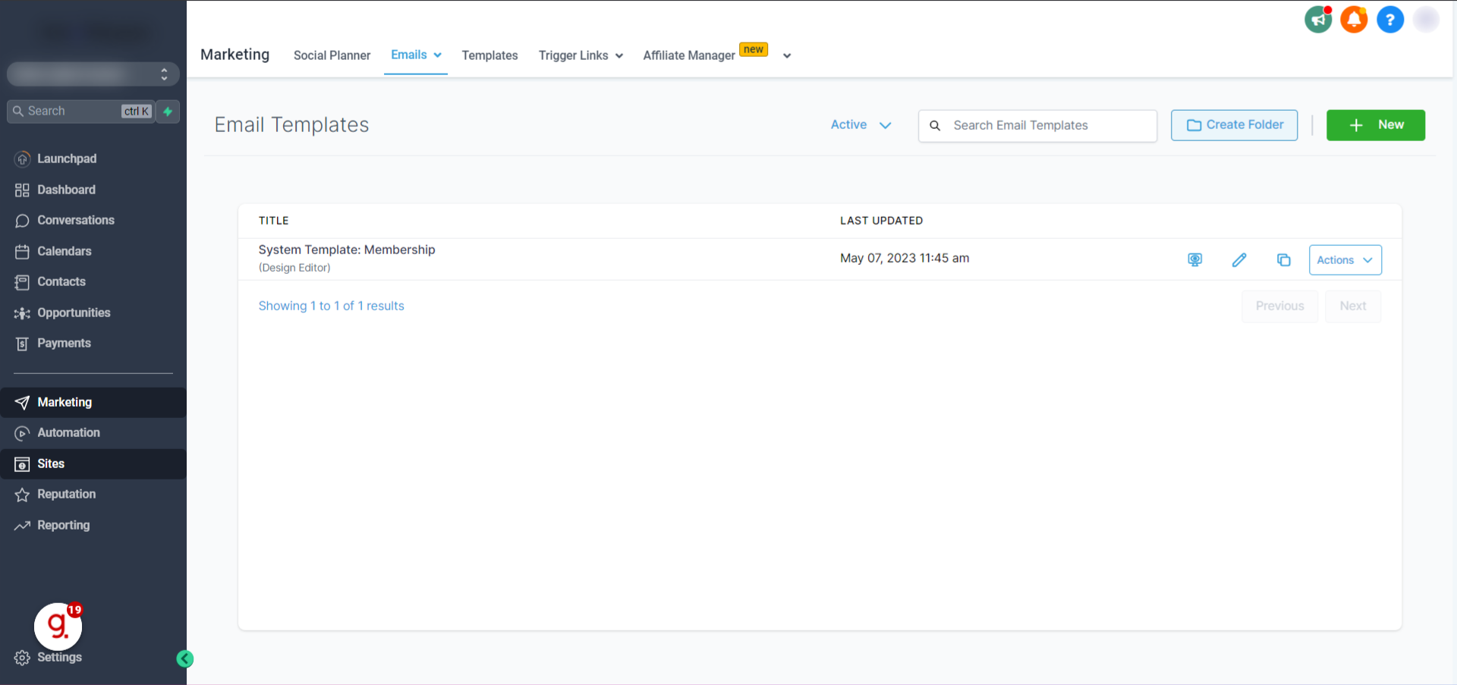Screen dimensions: 1457x685
Task: Open Sites in the sidebar
Action: tap(93, 463)
